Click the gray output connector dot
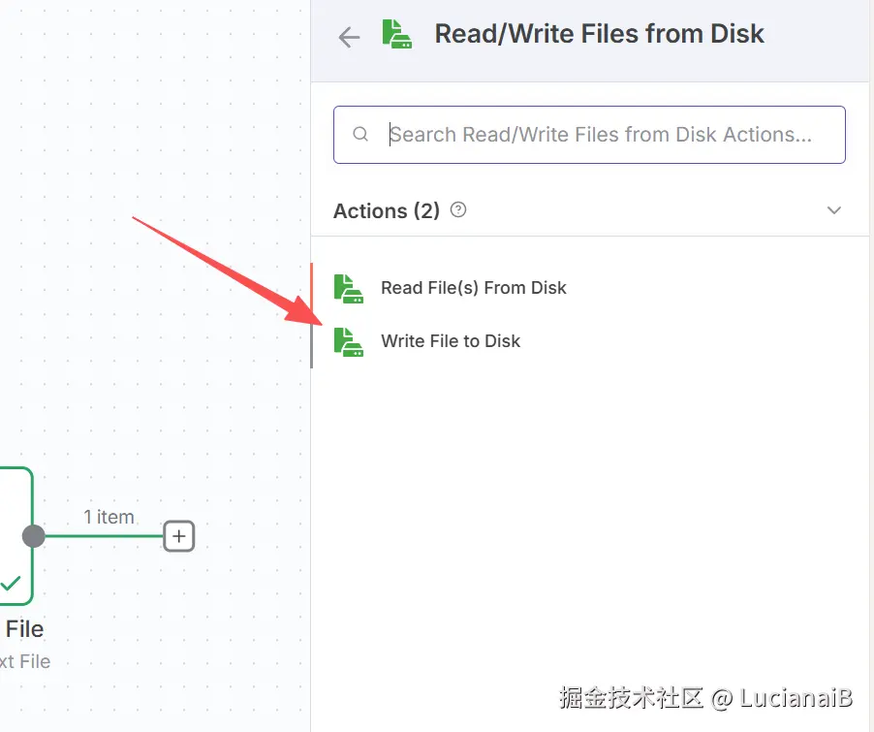874x732 pixels. point(34,535)
